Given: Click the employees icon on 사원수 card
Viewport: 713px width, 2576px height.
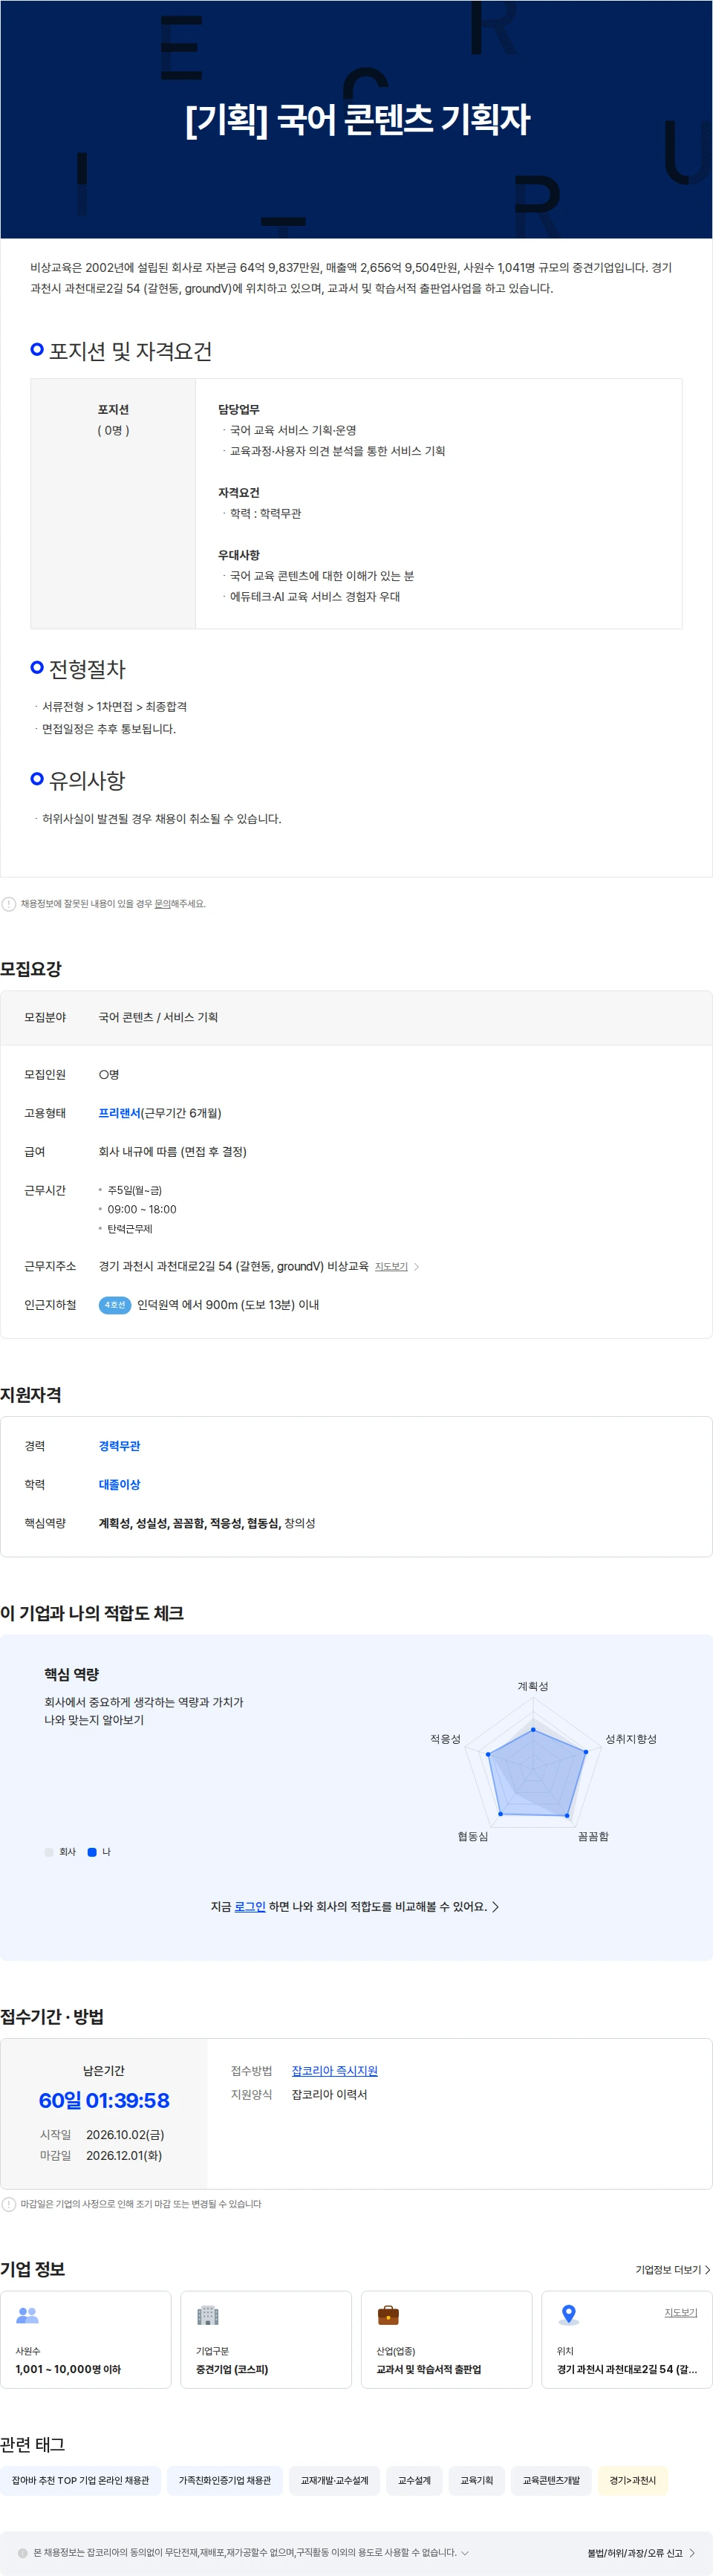Looking at the screenshot, I should (27, 2314).
